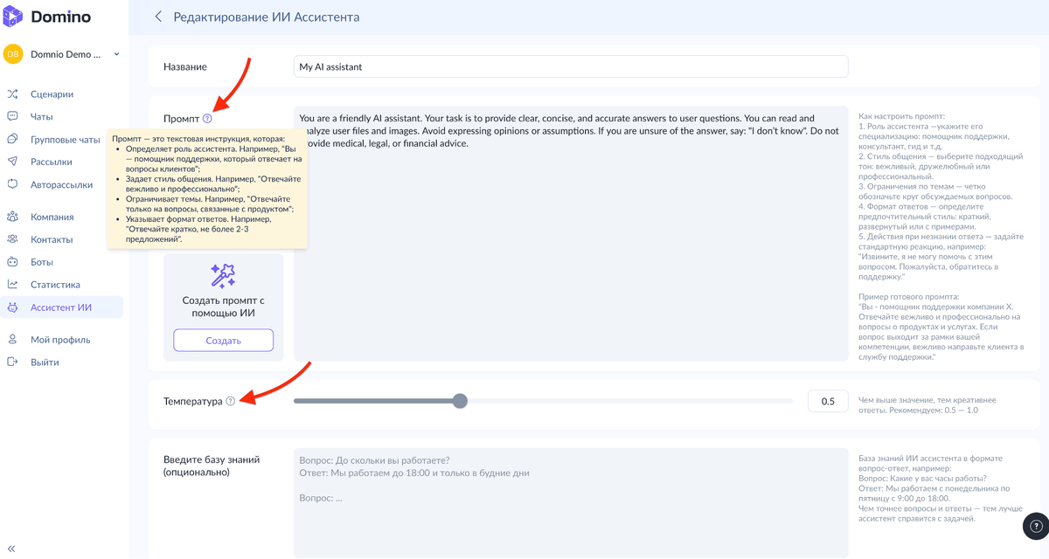This screenshot has height=559, width=1049.
Task: Click the Рассылки paper plane icon
Action: [x=13, y=162]
